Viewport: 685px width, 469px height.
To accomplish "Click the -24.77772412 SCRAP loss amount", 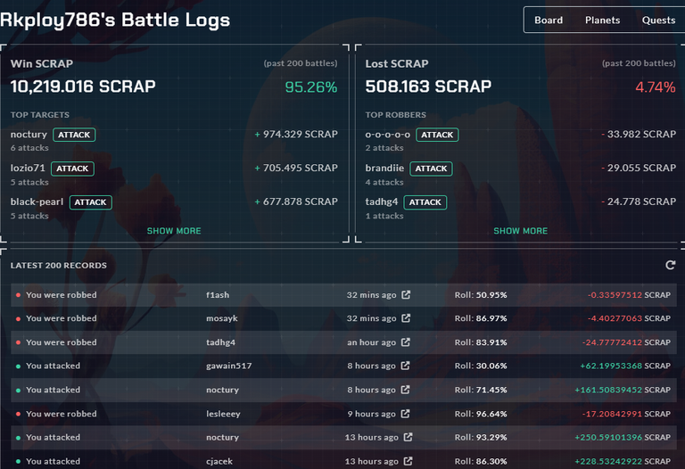I will (x=626, y=342).
